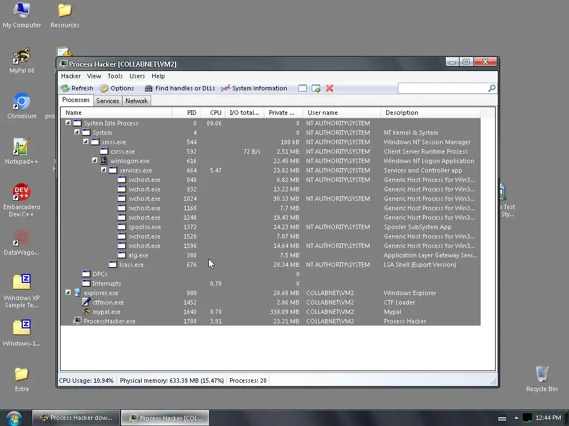The width and height of the screenshot is (569, 426).
Task: Show hidden tray icons arrow
Action: (x=516, y=418)
